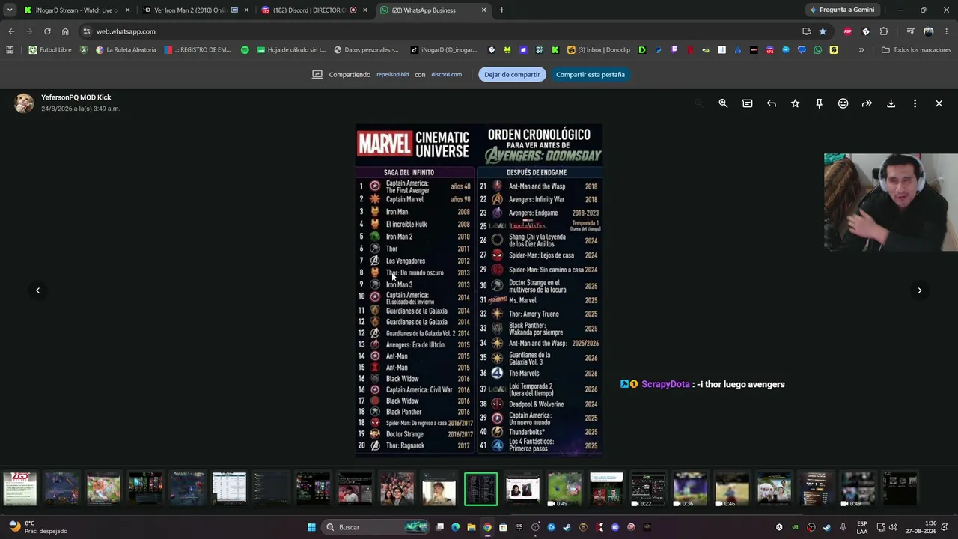The width and height of the screenshot is (958, 539).
Task: Open the Chrome apps grid shortcut
Action: (10, 50)
